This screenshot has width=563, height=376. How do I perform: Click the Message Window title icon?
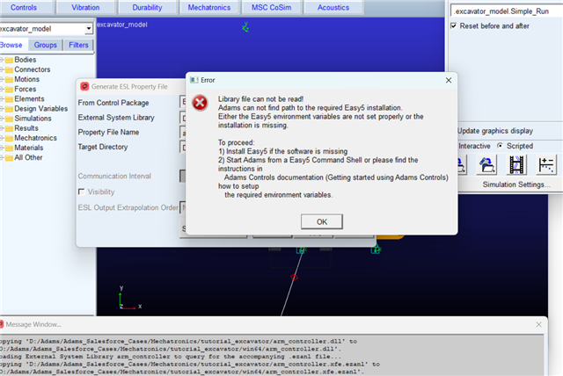click(2, 324)
